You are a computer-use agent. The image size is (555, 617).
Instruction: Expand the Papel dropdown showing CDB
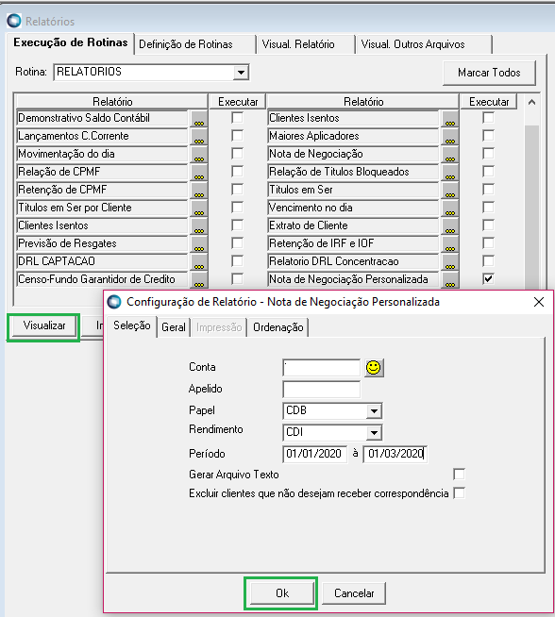point(374,411)
